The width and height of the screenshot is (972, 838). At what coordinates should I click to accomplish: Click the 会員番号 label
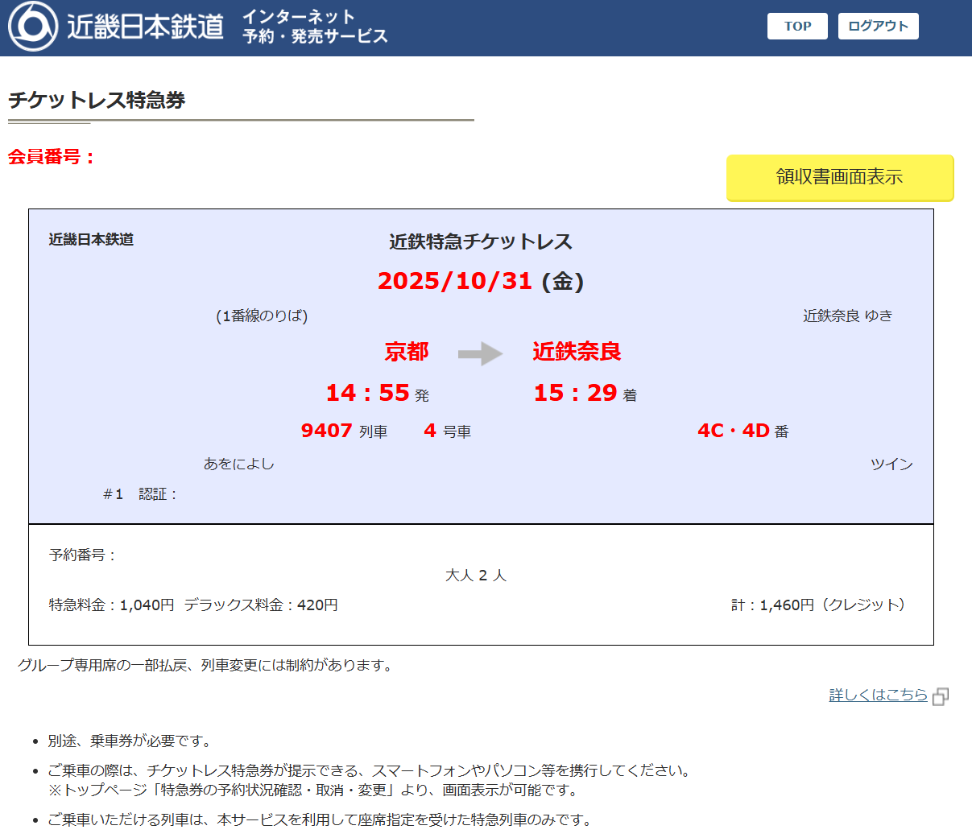[x=52, y=157]
